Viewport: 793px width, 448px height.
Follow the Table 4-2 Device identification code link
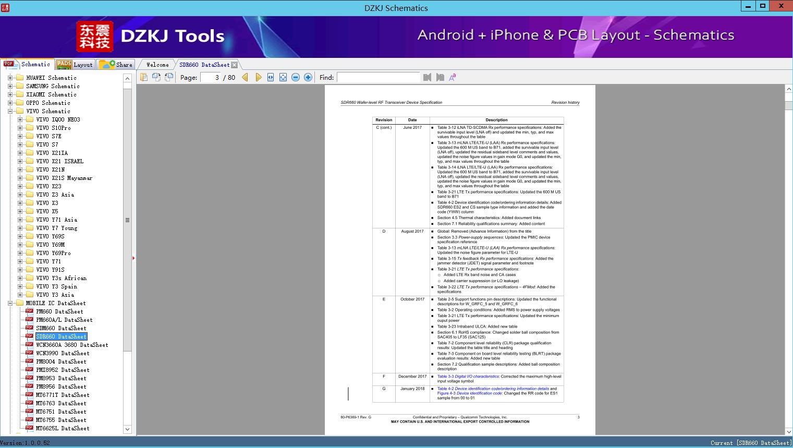(x=493, y=389)
